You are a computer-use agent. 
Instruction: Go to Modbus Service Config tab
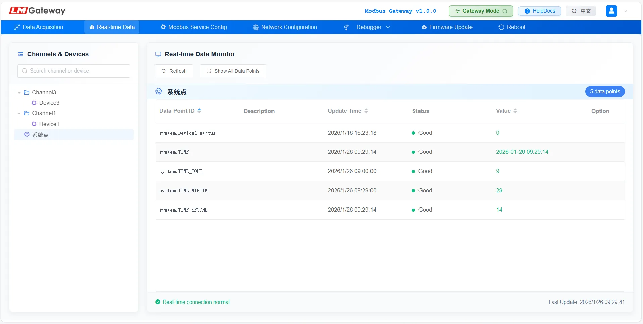(x=194, y=27)
